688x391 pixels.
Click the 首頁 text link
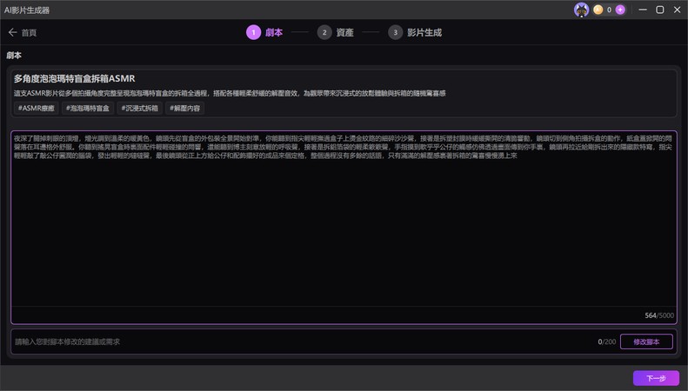click(29, 32)
